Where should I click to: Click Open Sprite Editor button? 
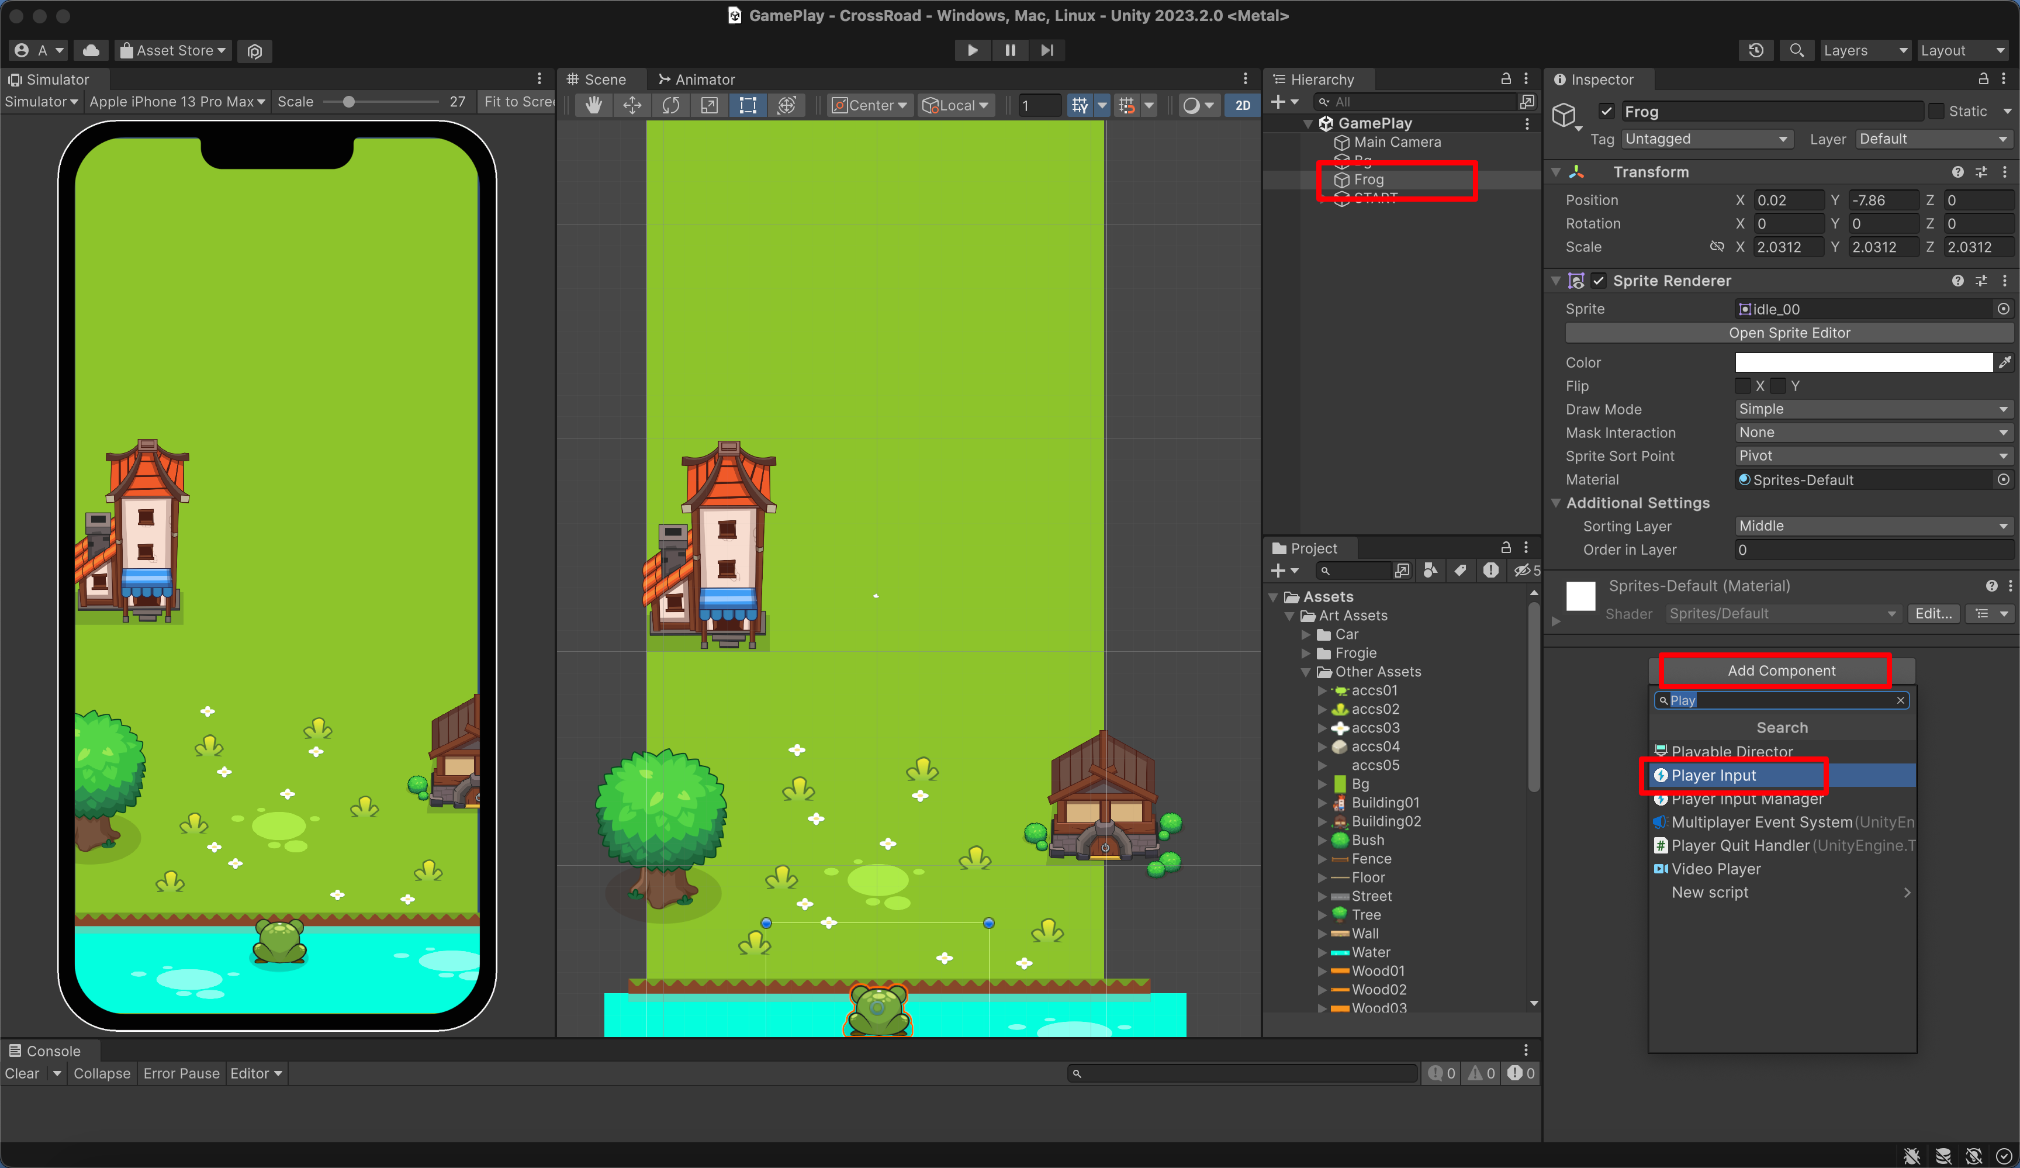[x=1789, y=333]
